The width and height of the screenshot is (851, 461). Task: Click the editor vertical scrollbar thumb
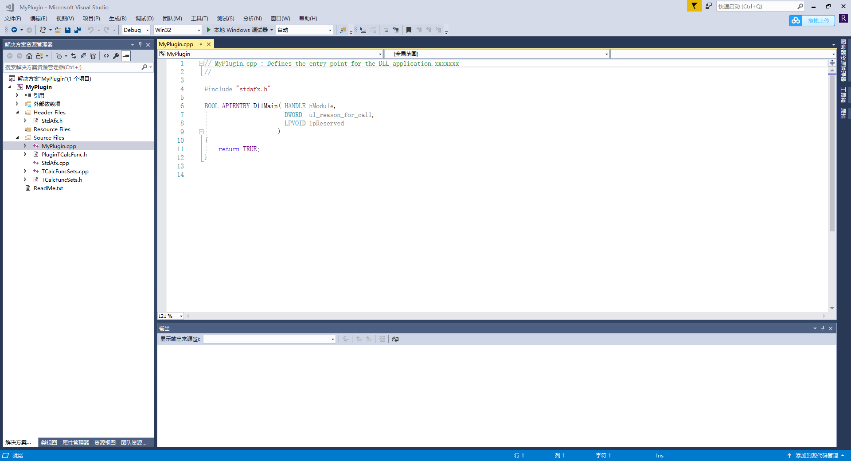click(x=832, y=153)
